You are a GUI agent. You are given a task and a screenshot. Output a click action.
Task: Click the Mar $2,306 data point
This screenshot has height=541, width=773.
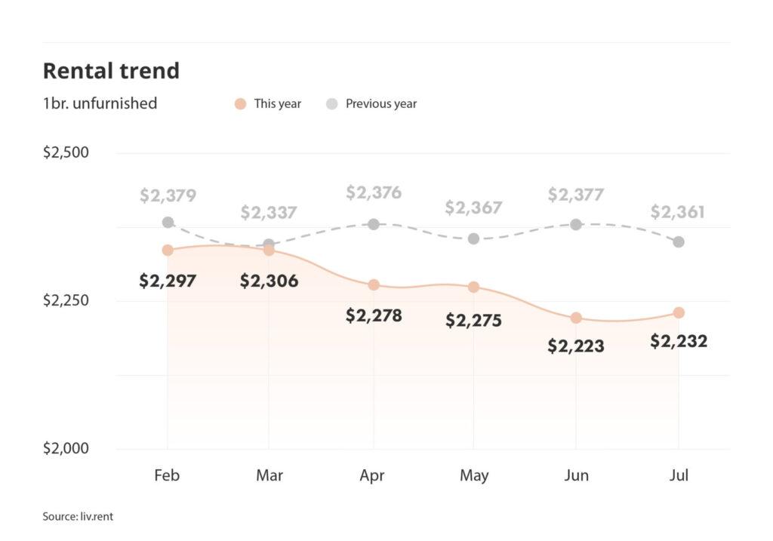269,250
